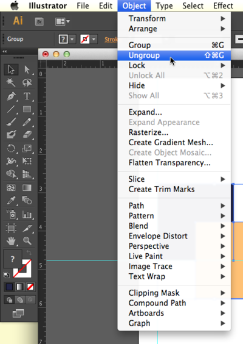The image size is (243, 344).
Task: Open the control bar Stroke color dropdown arrow
Action: tap(94, 40)
